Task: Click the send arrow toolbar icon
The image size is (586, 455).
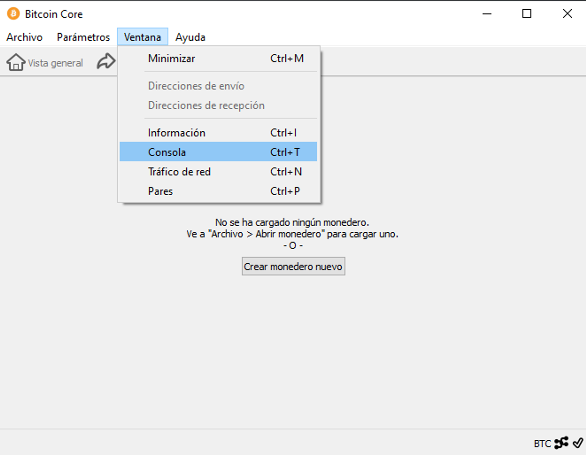Action: pos(106,61)
